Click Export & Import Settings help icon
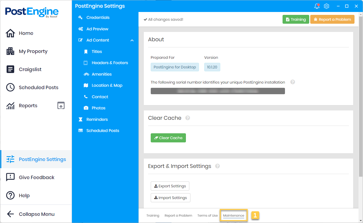This screenshot has width=363, height=223. pos(217,166)
